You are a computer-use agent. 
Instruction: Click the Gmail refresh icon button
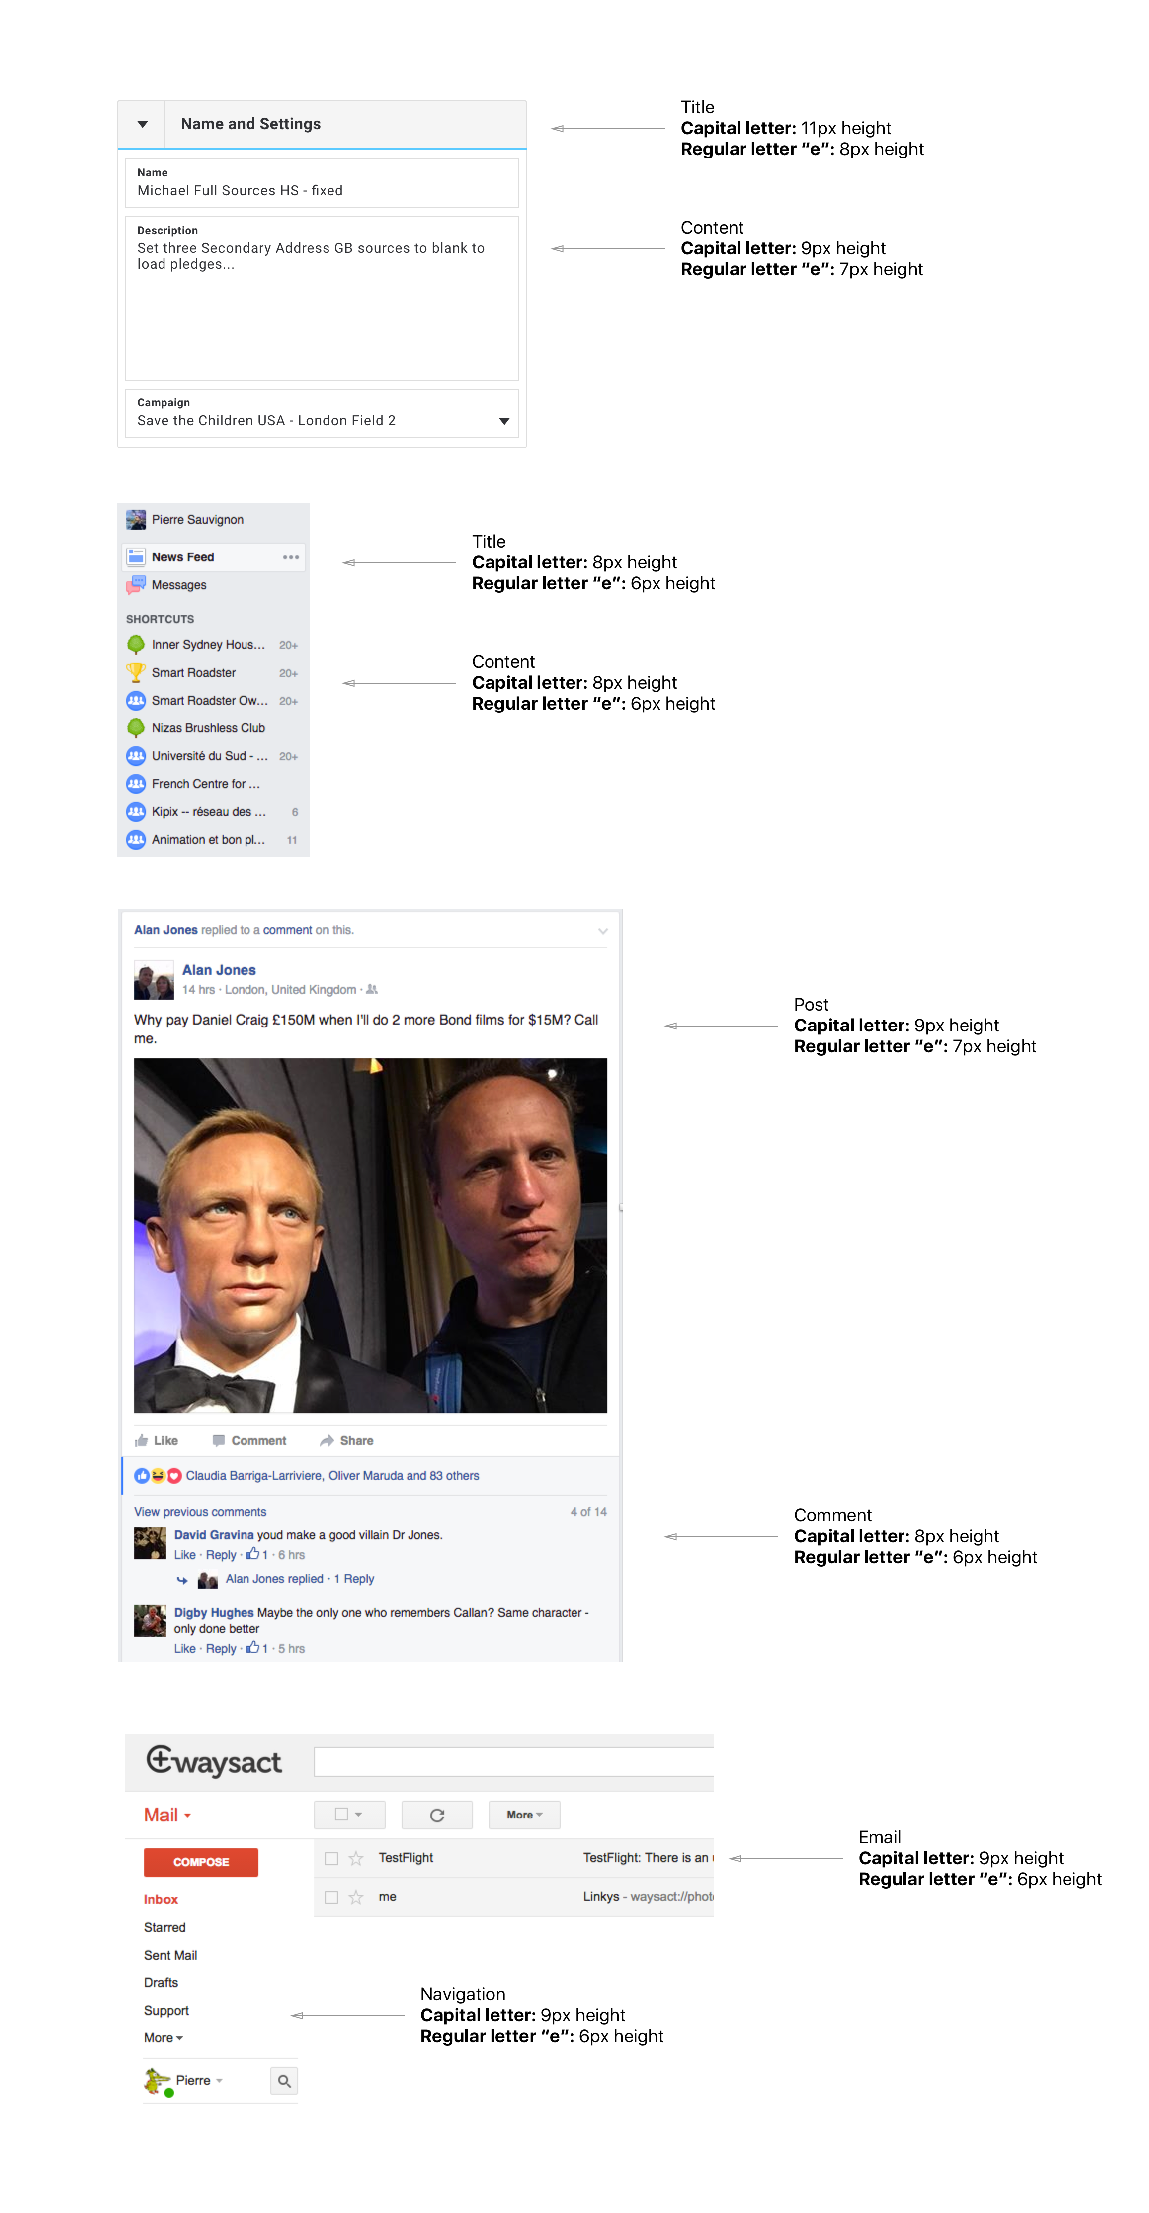click(x=436, y=1815)
